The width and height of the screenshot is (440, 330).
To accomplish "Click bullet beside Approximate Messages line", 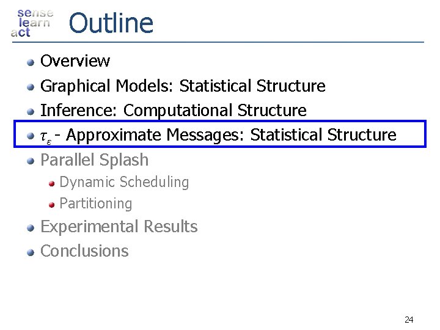I will click(30, 135).
